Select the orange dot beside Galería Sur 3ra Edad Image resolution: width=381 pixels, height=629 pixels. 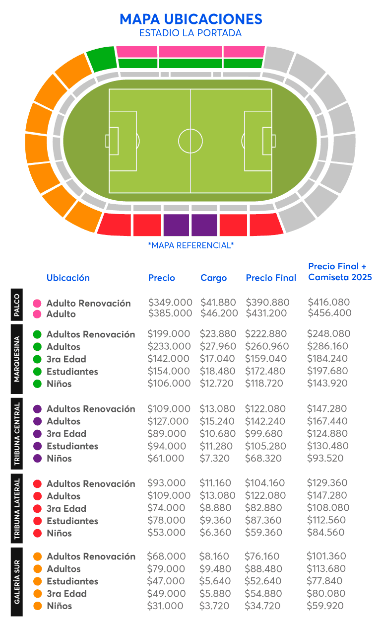(x=37, y=594)
